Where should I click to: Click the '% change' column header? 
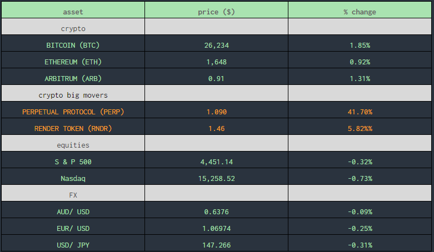click(360, 10)
